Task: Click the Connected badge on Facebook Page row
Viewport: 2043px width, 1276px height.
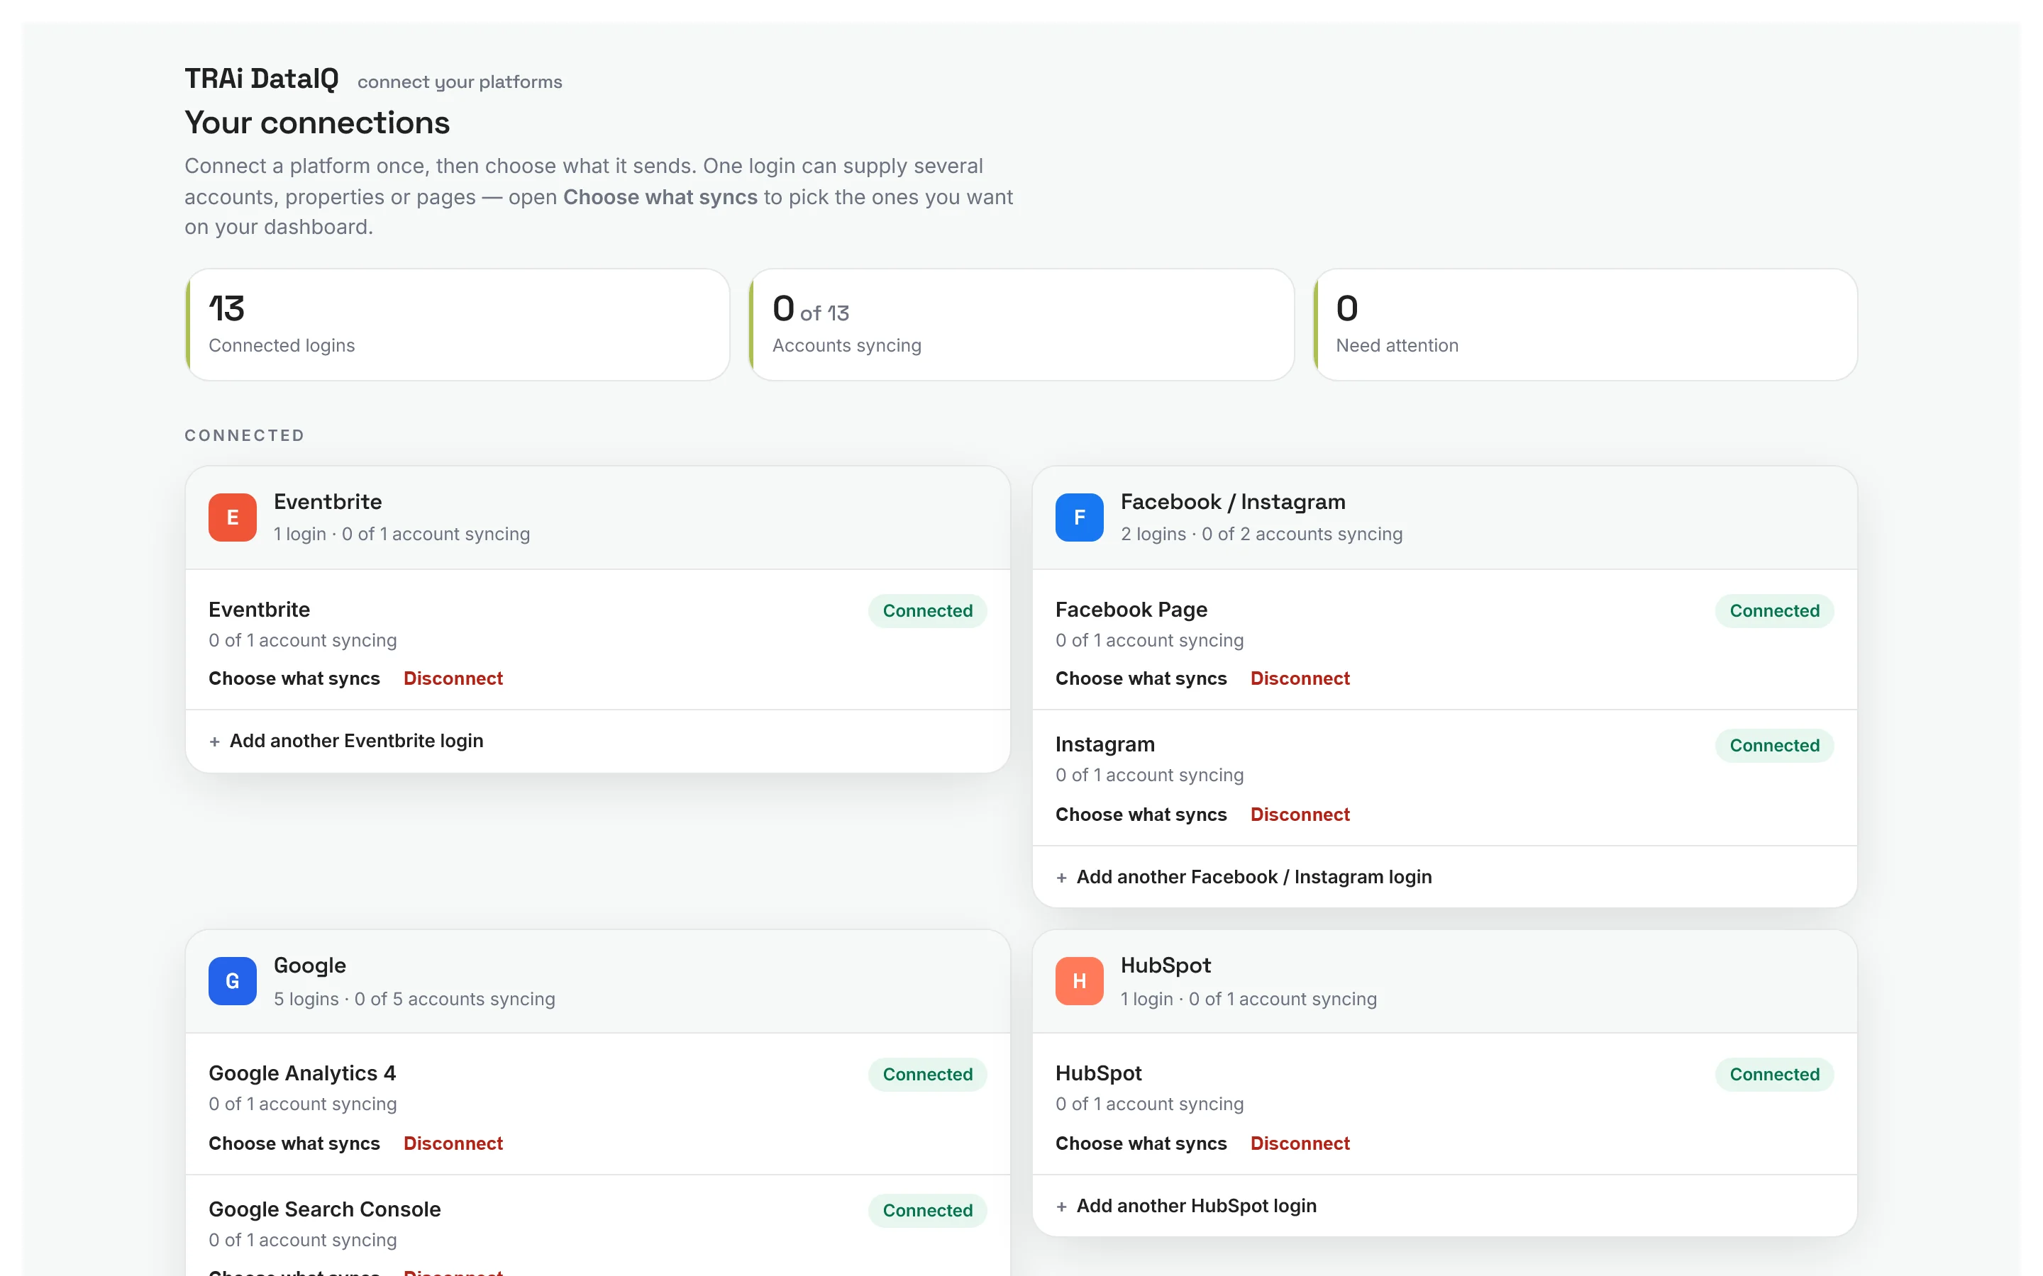Action: pyautogui.click(x=1773, y=611)
